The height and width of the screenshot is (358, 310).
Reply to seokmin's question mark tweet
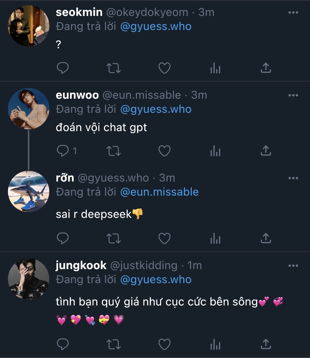pyautogui.click(x=63, y=68)
